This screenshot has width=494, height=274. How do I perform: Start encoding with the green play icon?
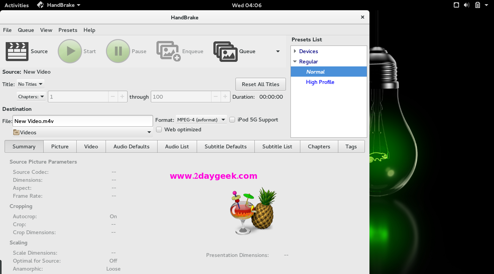point(70,51)
